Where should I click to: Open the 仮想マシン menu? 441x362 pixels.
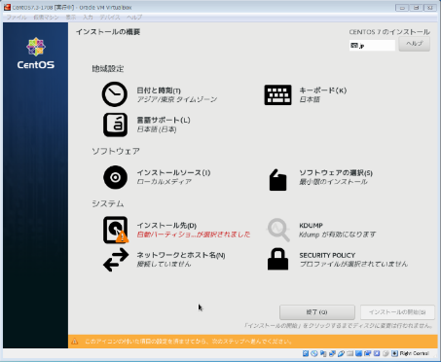click(46, 18)
